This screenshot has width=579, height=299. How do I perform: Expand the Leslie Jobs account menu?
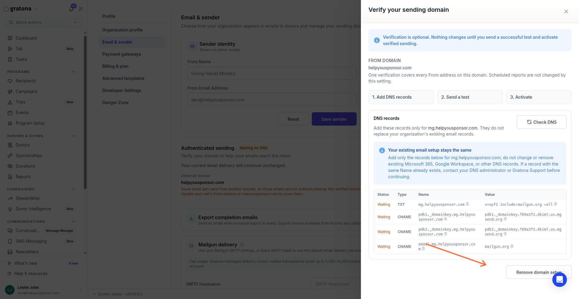[x=80, y=290]
